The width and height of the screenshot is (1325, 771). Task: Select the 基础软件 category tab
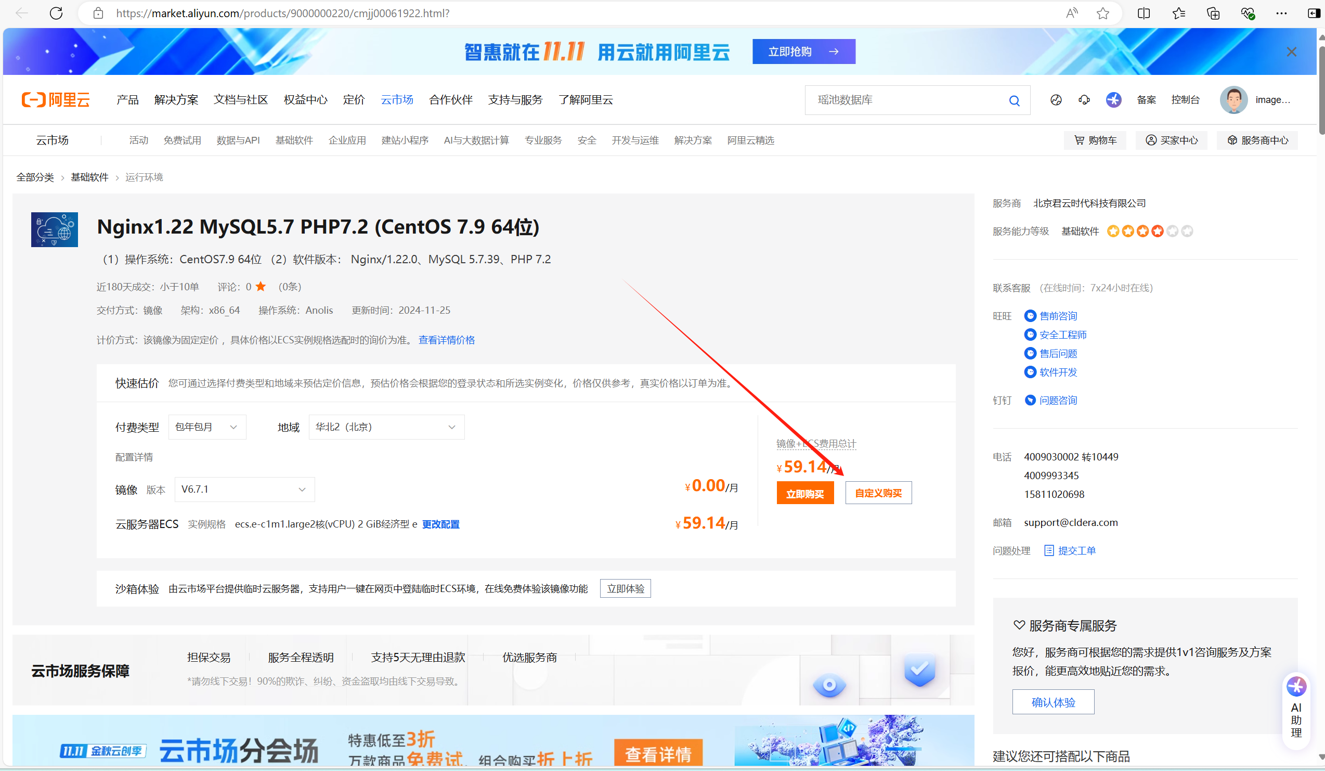pos(294,140)
